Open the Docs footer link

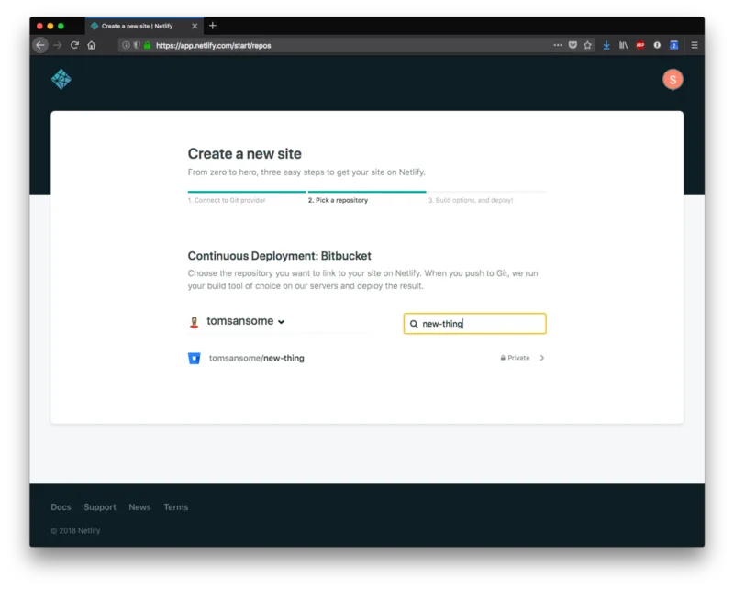click(x=61, y=507)
